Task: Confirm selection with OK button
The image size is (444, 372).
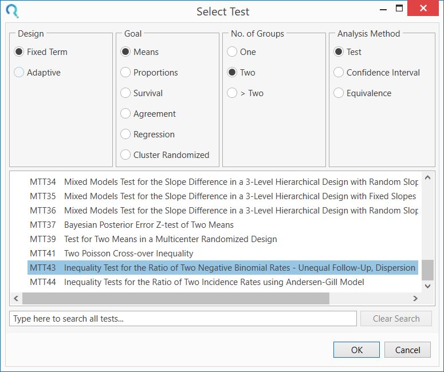Action: (x=356, y=350)
